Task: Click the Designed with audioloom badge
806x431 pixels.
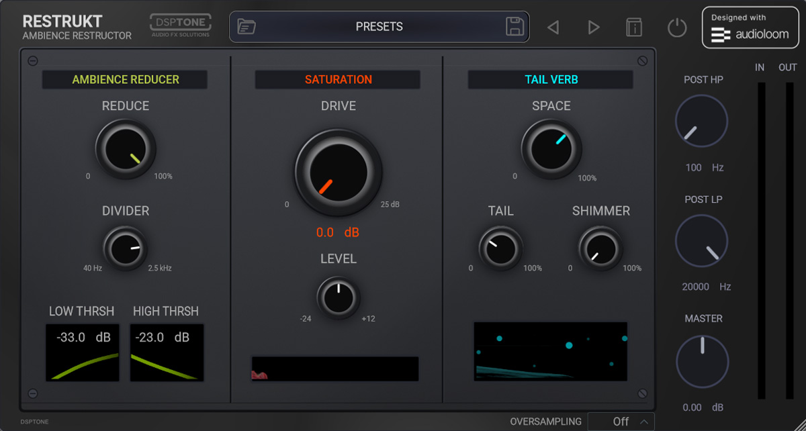Action: coord(750,28)
